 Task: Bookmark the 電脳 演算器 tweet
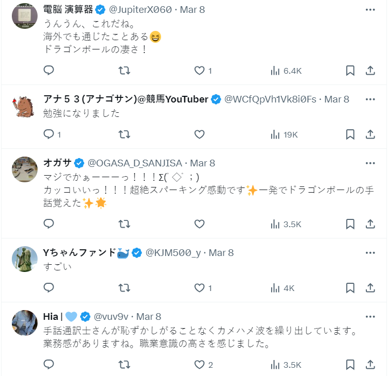350,71
